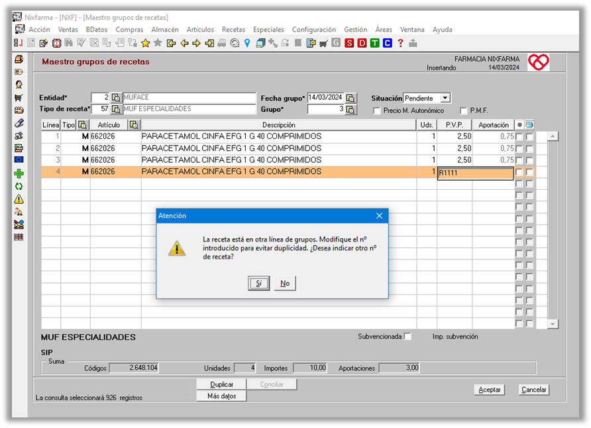591x428 pixels.
Task: Tick the P.M.F. checkbox
Action: coord(464,110)
